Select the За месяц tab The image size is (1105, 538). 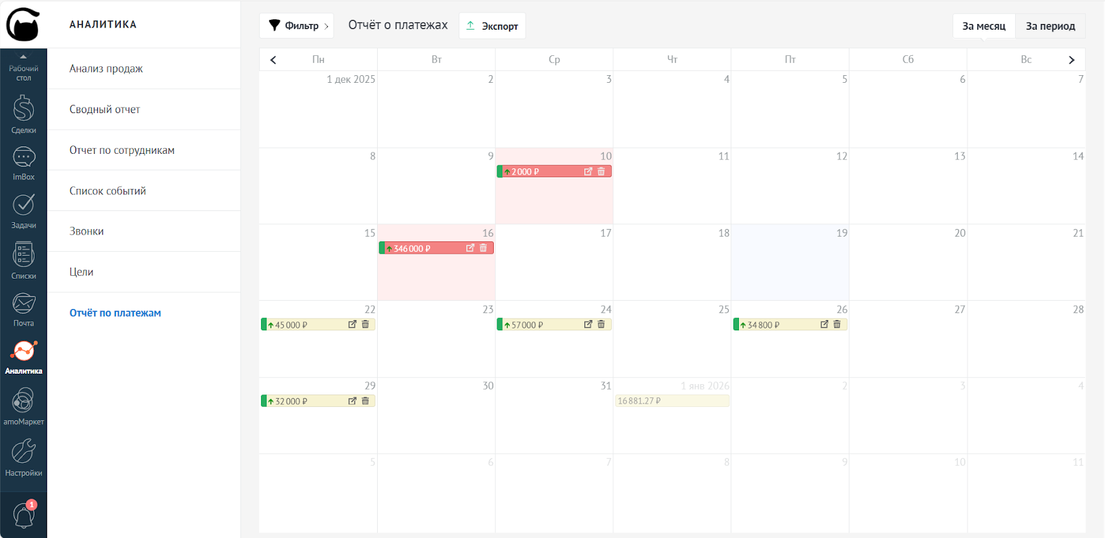click(x=983, y=26)
